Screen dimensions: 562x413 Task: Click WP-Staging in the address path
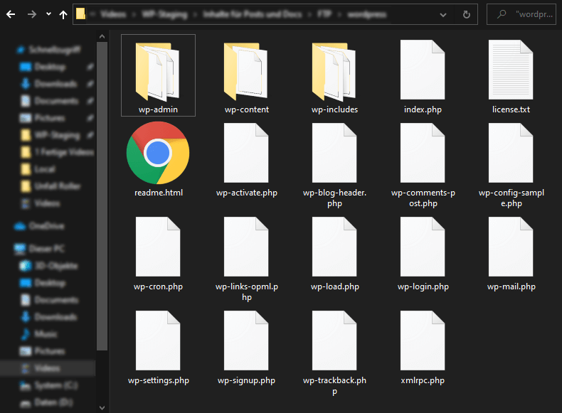pyautogui.click(x=164, y=14)
